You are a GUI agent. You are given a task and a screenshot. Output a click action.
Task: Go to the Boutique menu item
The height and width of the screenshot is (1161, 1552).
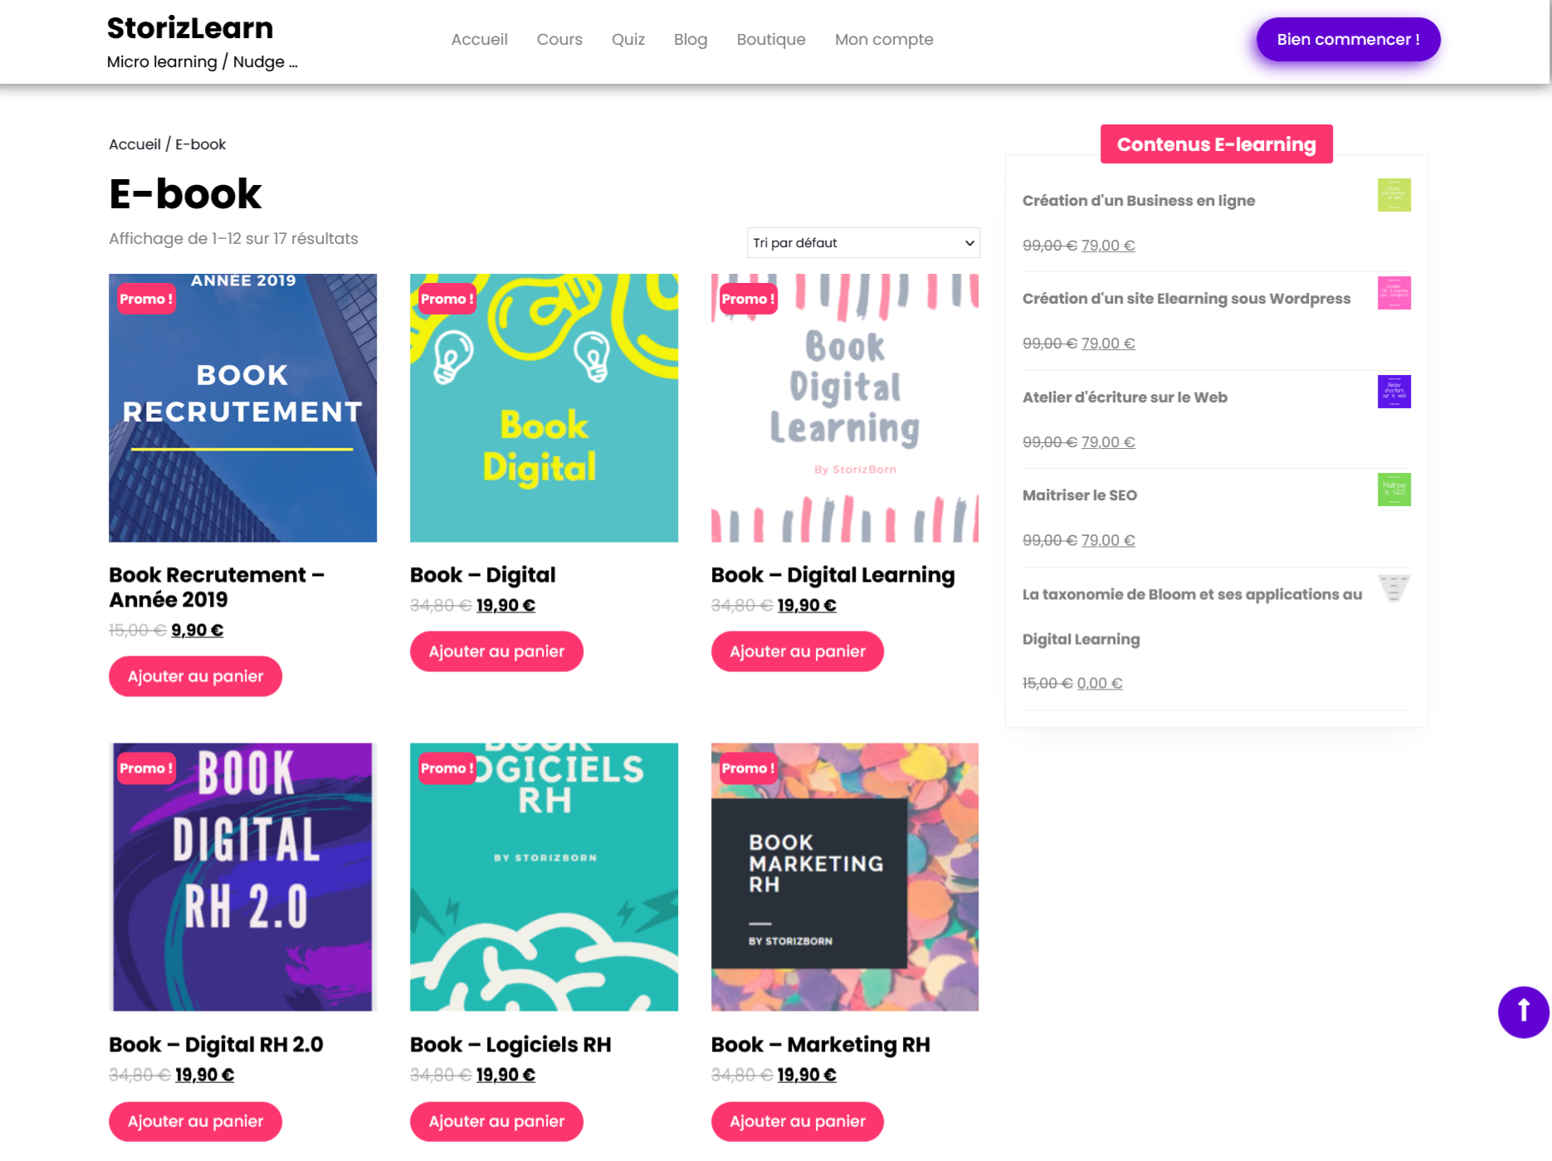pyautogui.click(x=771, y=40)
